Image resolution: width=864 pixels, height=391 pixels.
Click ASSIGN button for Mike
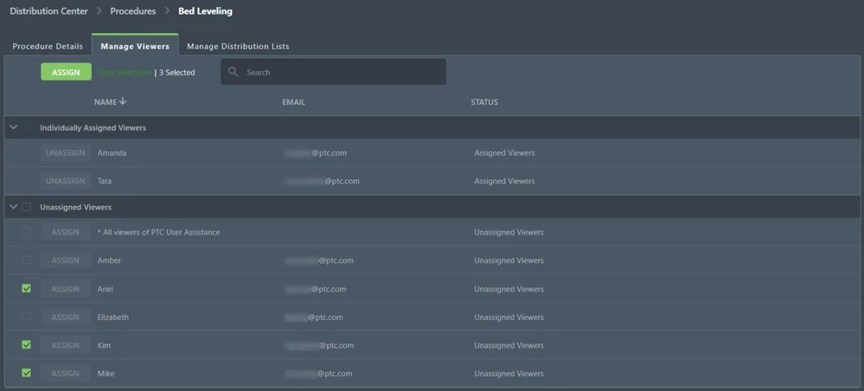click(x=66, y=374)
